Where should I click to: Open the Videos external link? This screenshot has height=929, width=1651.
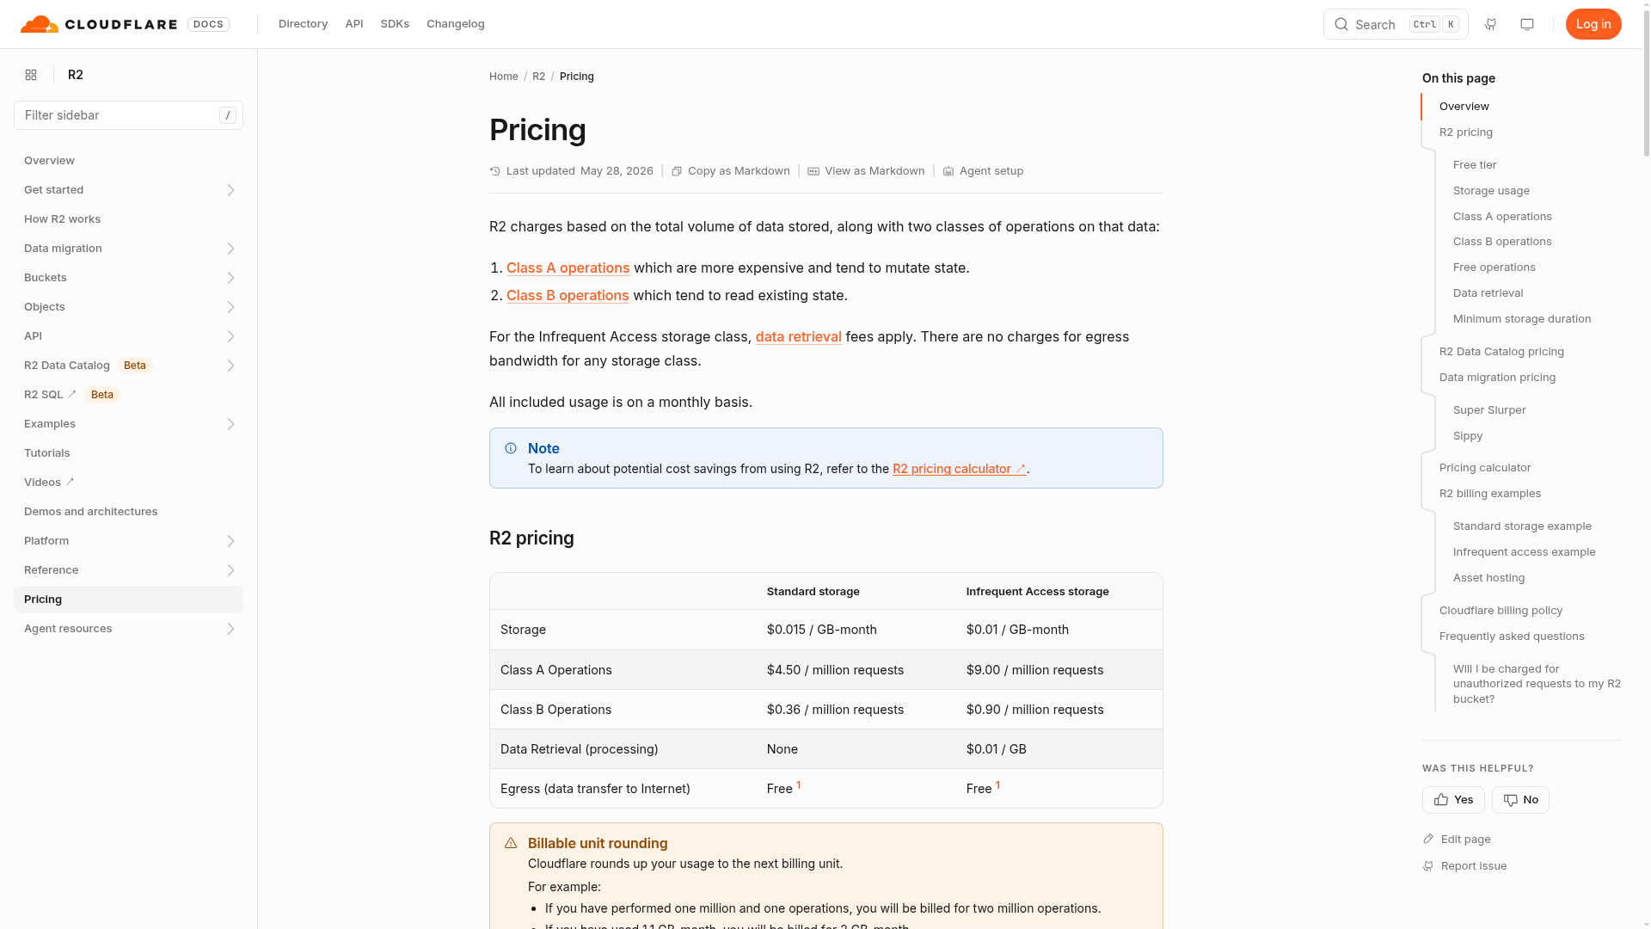pos(49,483)
